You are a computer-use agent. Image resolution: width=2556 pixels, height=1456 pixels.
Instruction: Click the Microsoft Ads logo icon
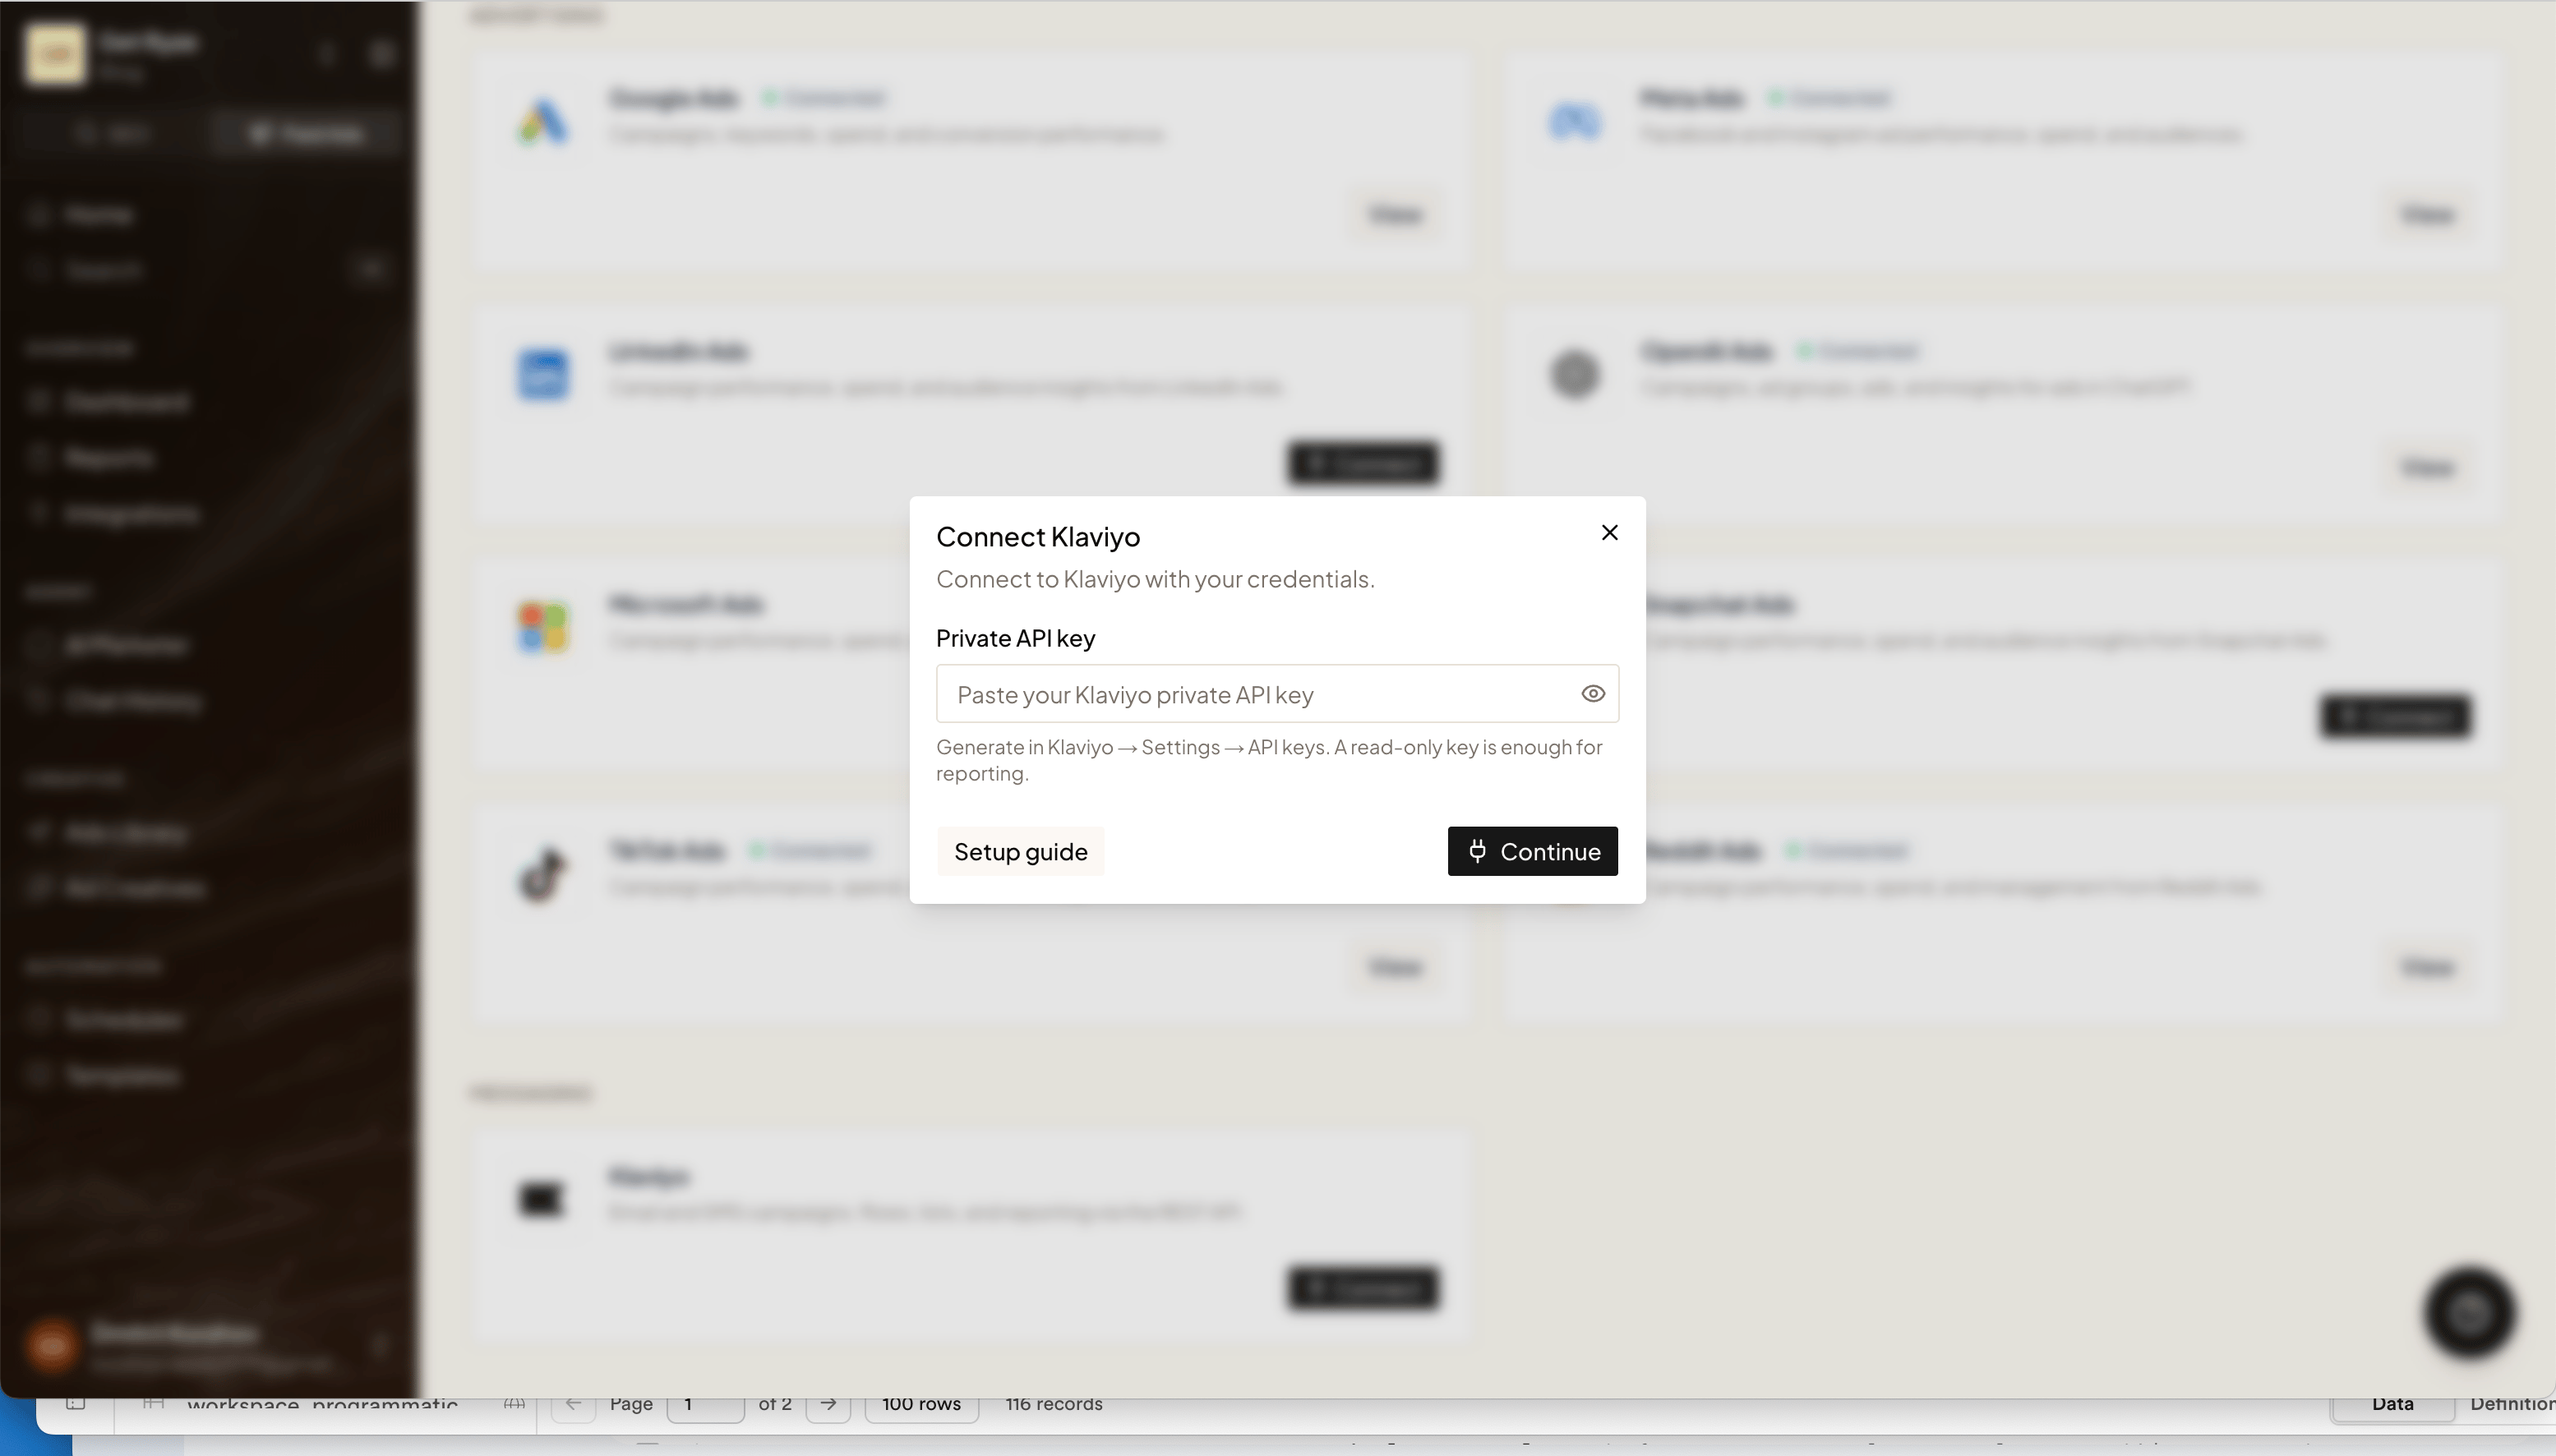[543, 627]
